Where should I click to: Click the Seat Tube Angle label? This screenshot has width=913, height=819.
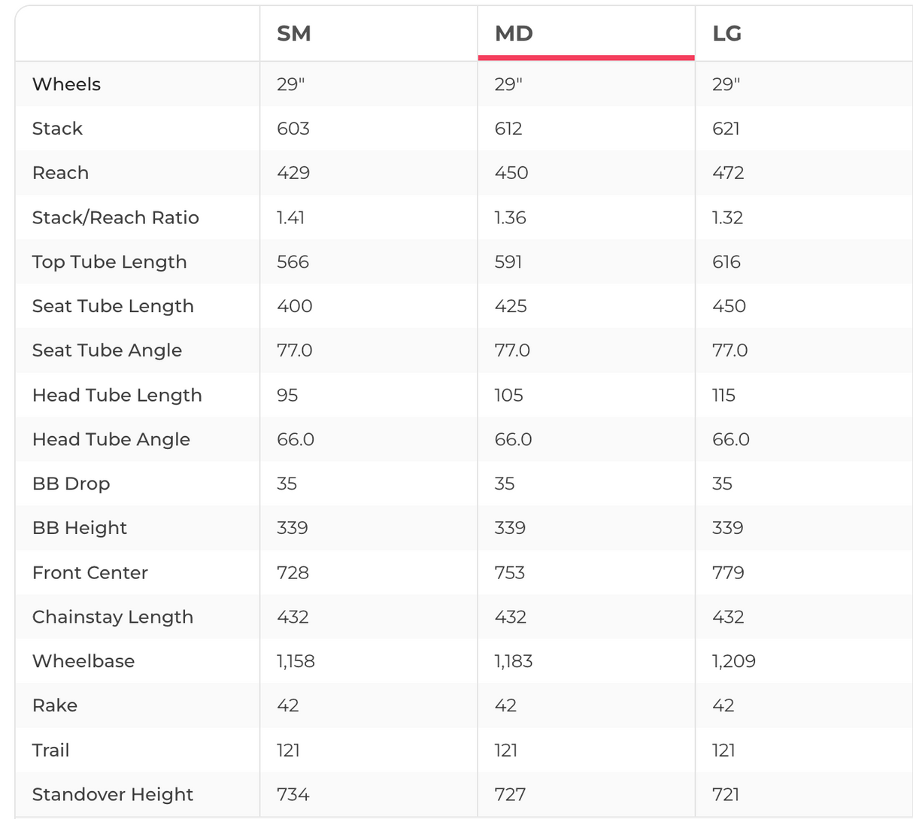tap(107, 350)
